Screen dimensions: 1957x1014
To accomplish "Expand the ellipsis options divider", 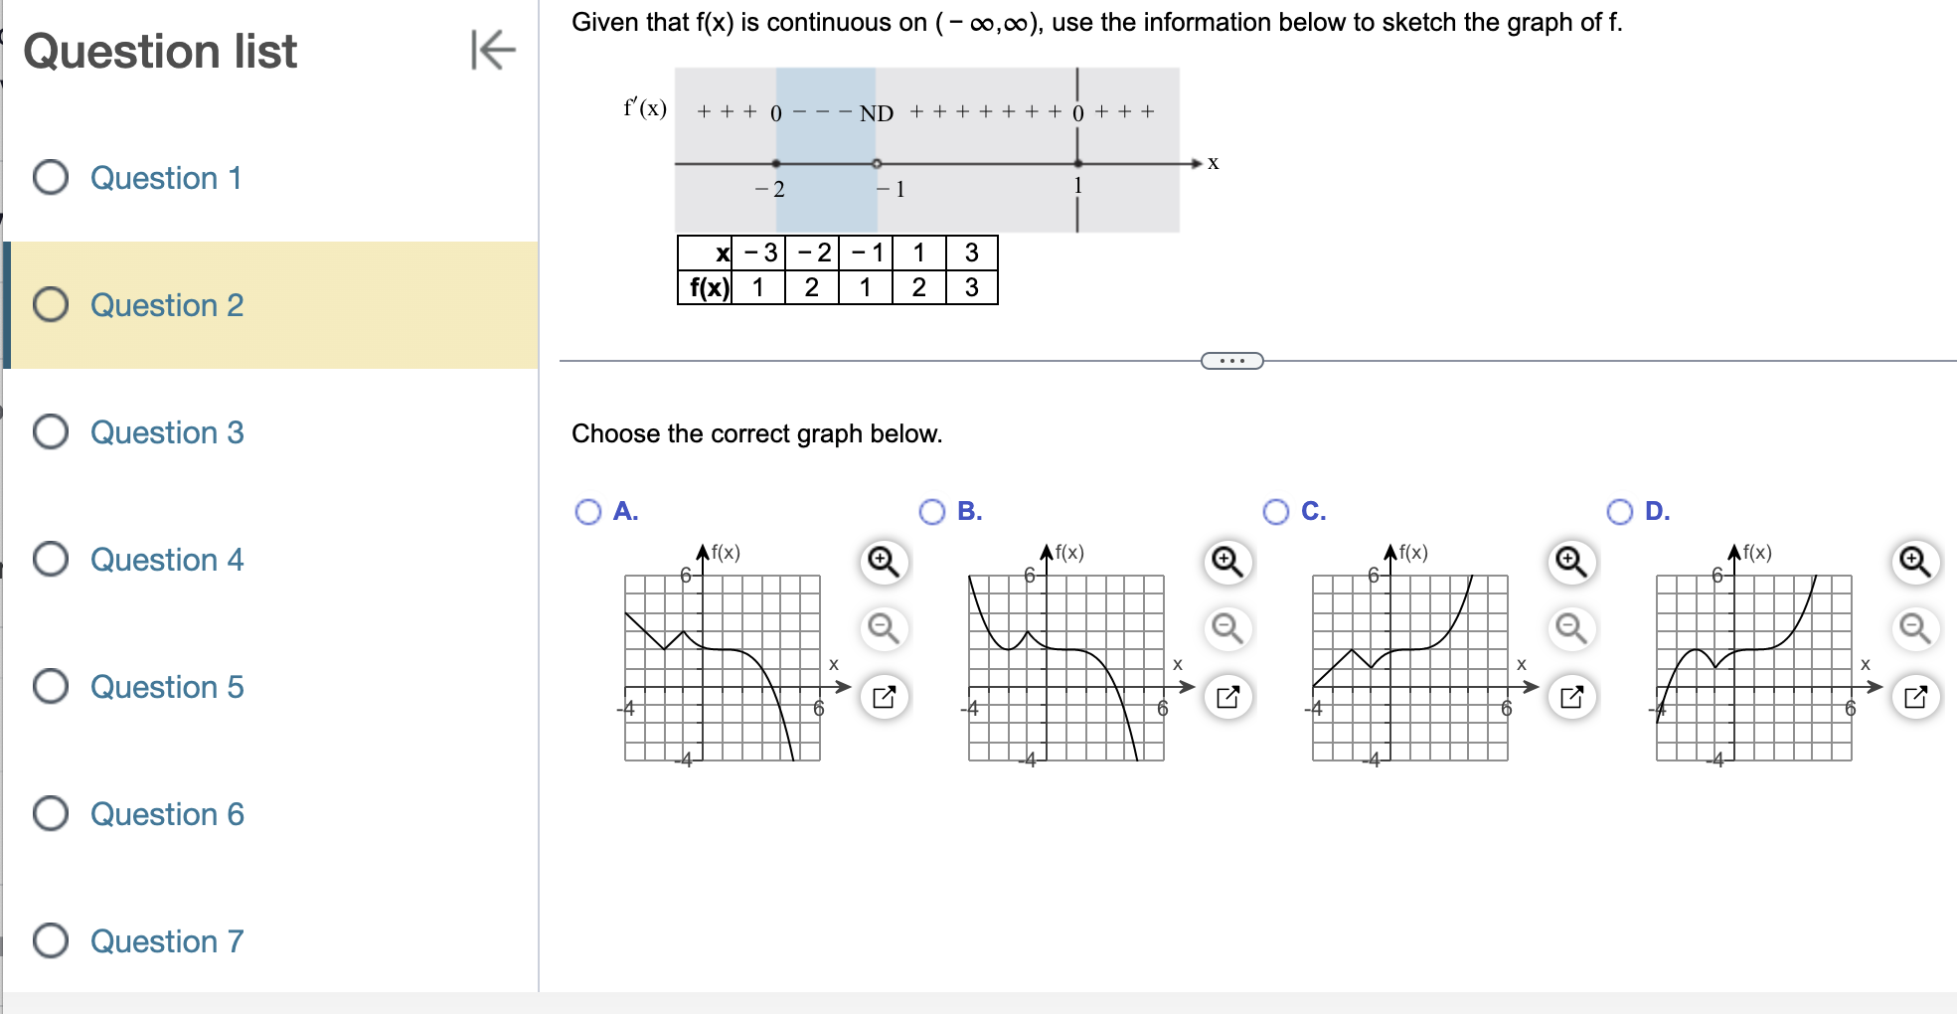I will coord(1230,360).
